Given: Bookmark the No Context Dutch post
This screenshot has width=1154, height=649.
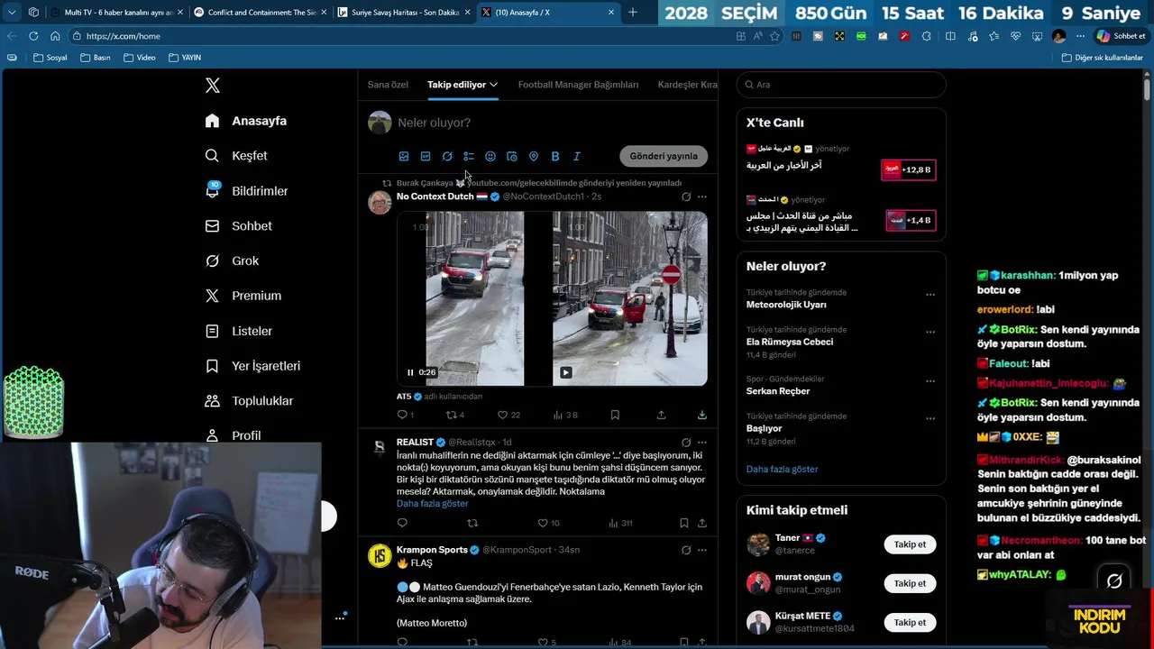Looking at the screenshot, I should click(615, 415).
